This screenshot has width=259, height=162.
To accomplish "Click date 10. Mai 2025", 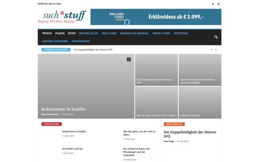I will click(129, 139).
